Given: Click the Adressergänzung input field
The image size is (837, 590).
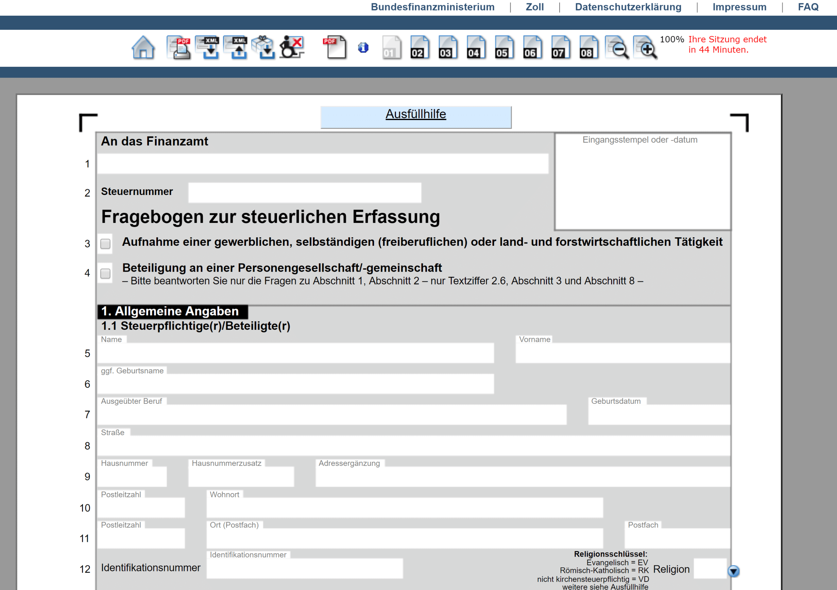Looking at the screenshot, I should 523,476.
